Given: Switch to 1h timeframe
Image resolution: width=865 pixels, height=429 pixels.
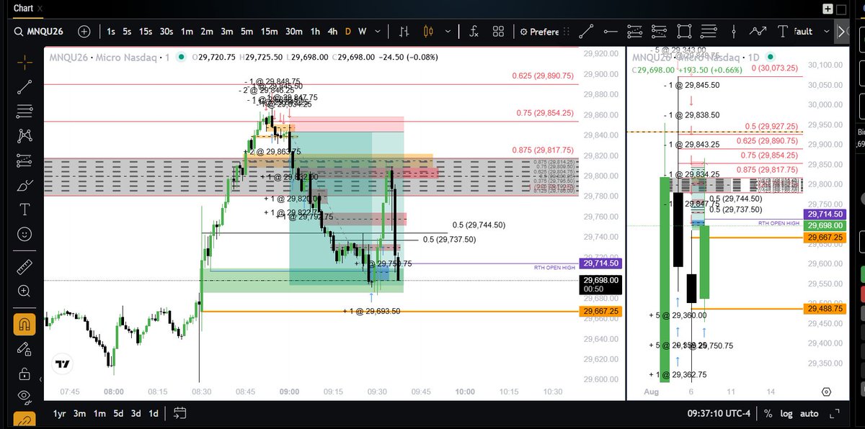Looking at the screenshot, I should [316, 32].
